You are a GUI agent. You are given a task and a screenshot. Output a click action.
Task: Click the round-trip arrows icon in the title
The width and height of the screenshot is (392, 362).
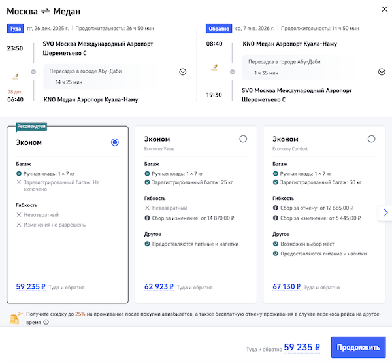tap(47, 11)
